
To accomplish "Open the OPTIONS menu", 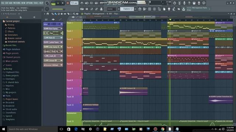I will tap(29, 3).
